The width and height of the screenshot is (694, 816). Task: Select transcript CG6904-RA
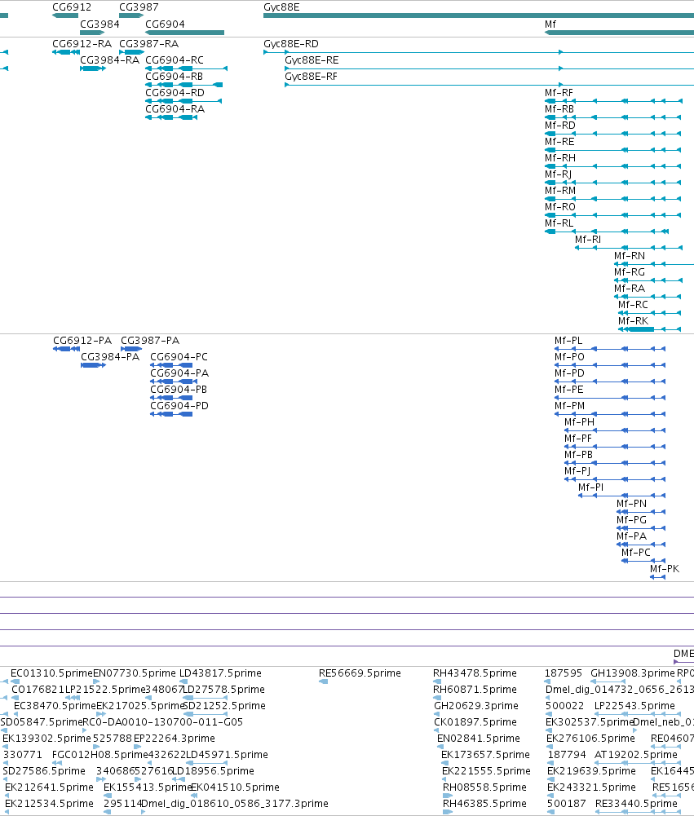[175, 108]
